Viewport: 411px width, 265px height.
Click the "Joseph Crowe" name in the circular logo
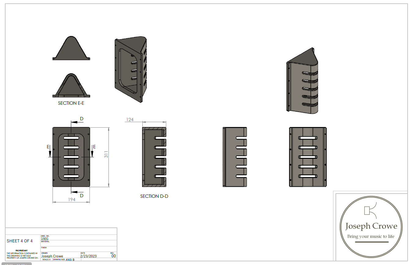[371, 226]
